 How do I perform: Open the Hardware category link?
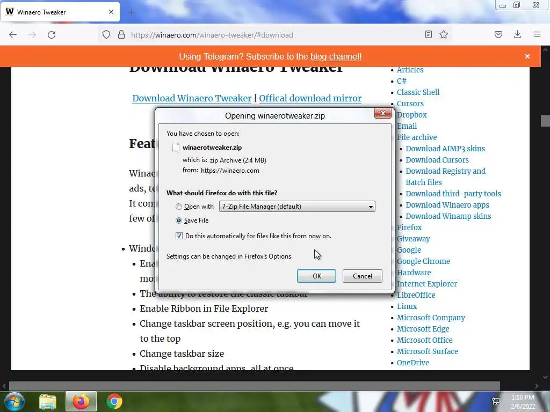pos(414,273)
